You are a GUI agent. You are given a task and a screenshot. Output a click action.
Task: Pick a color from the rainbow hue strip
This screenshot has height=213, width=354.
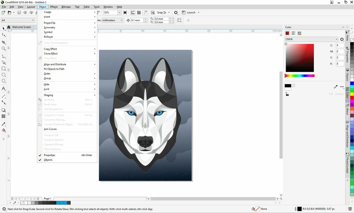click(300, 75)
